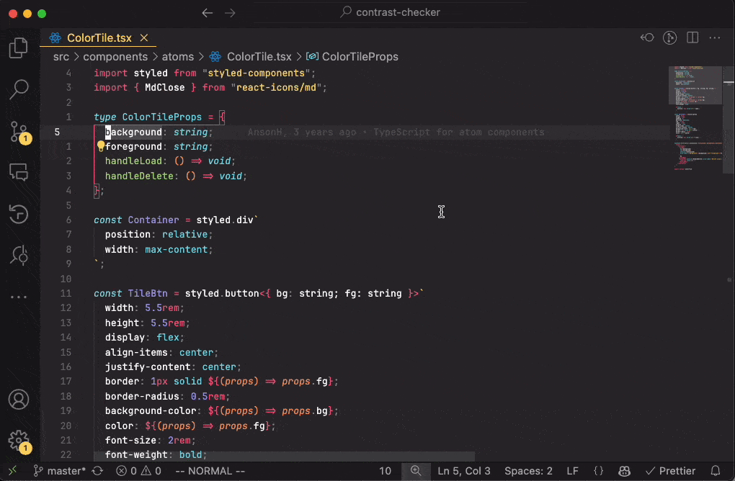Click Ln 5, Col 3 to go to line
The width and height of the screenshot is (735, 481).
pyautogui.click(x=464, y=471)
